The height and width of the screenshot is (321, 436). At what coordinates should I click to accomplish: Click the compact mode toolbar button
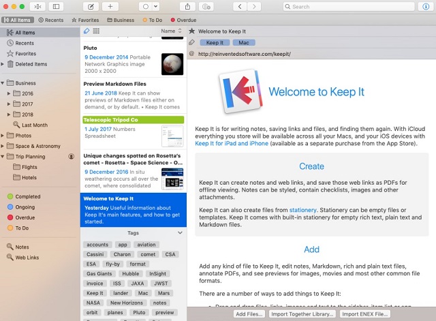[37, 6]
